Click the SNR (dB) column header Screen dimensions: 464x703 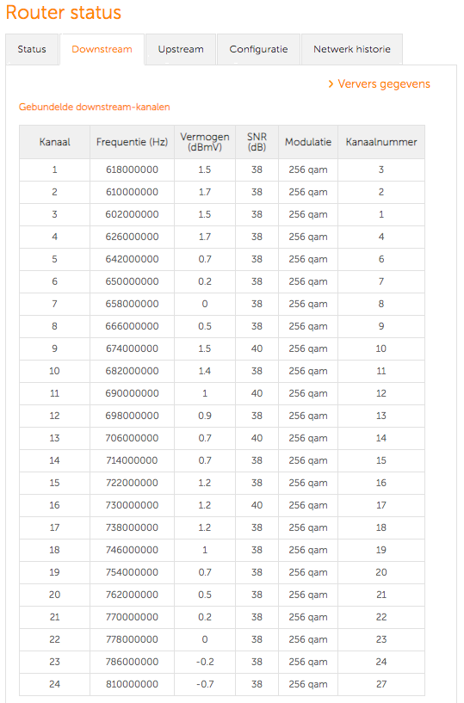(257, 142)
